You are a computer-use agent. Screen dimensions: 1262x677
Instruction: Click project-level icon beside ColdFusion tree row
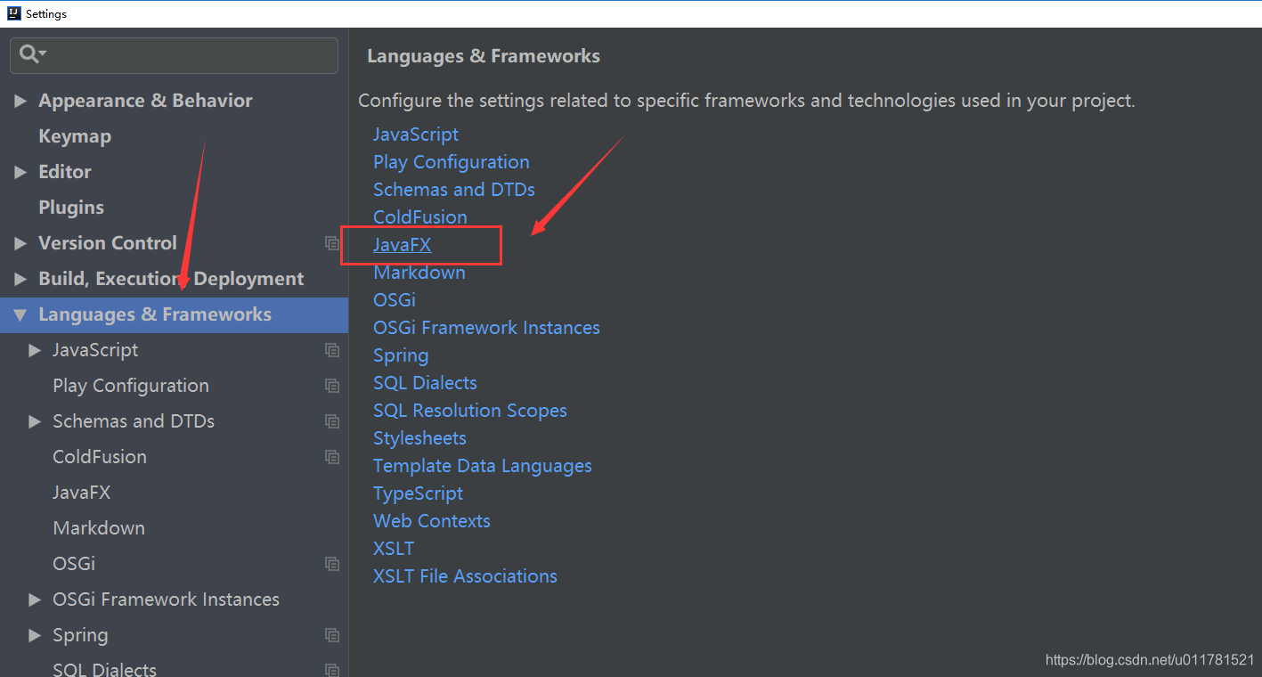coord(332,457)
